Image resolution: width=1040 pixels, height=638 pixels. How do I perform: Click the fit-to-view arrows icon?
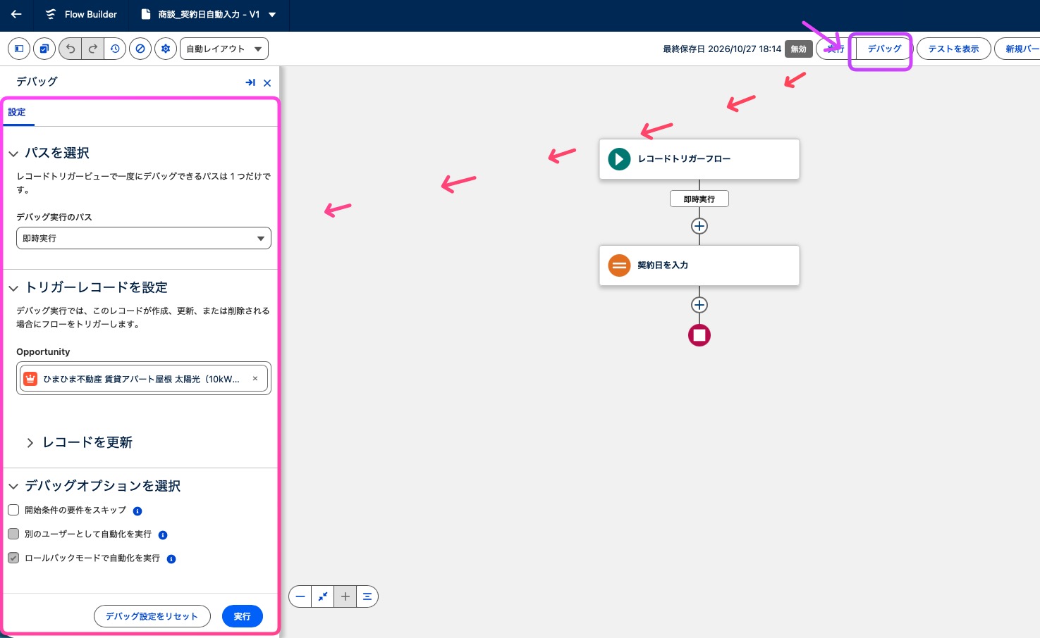tap(323, 596)
